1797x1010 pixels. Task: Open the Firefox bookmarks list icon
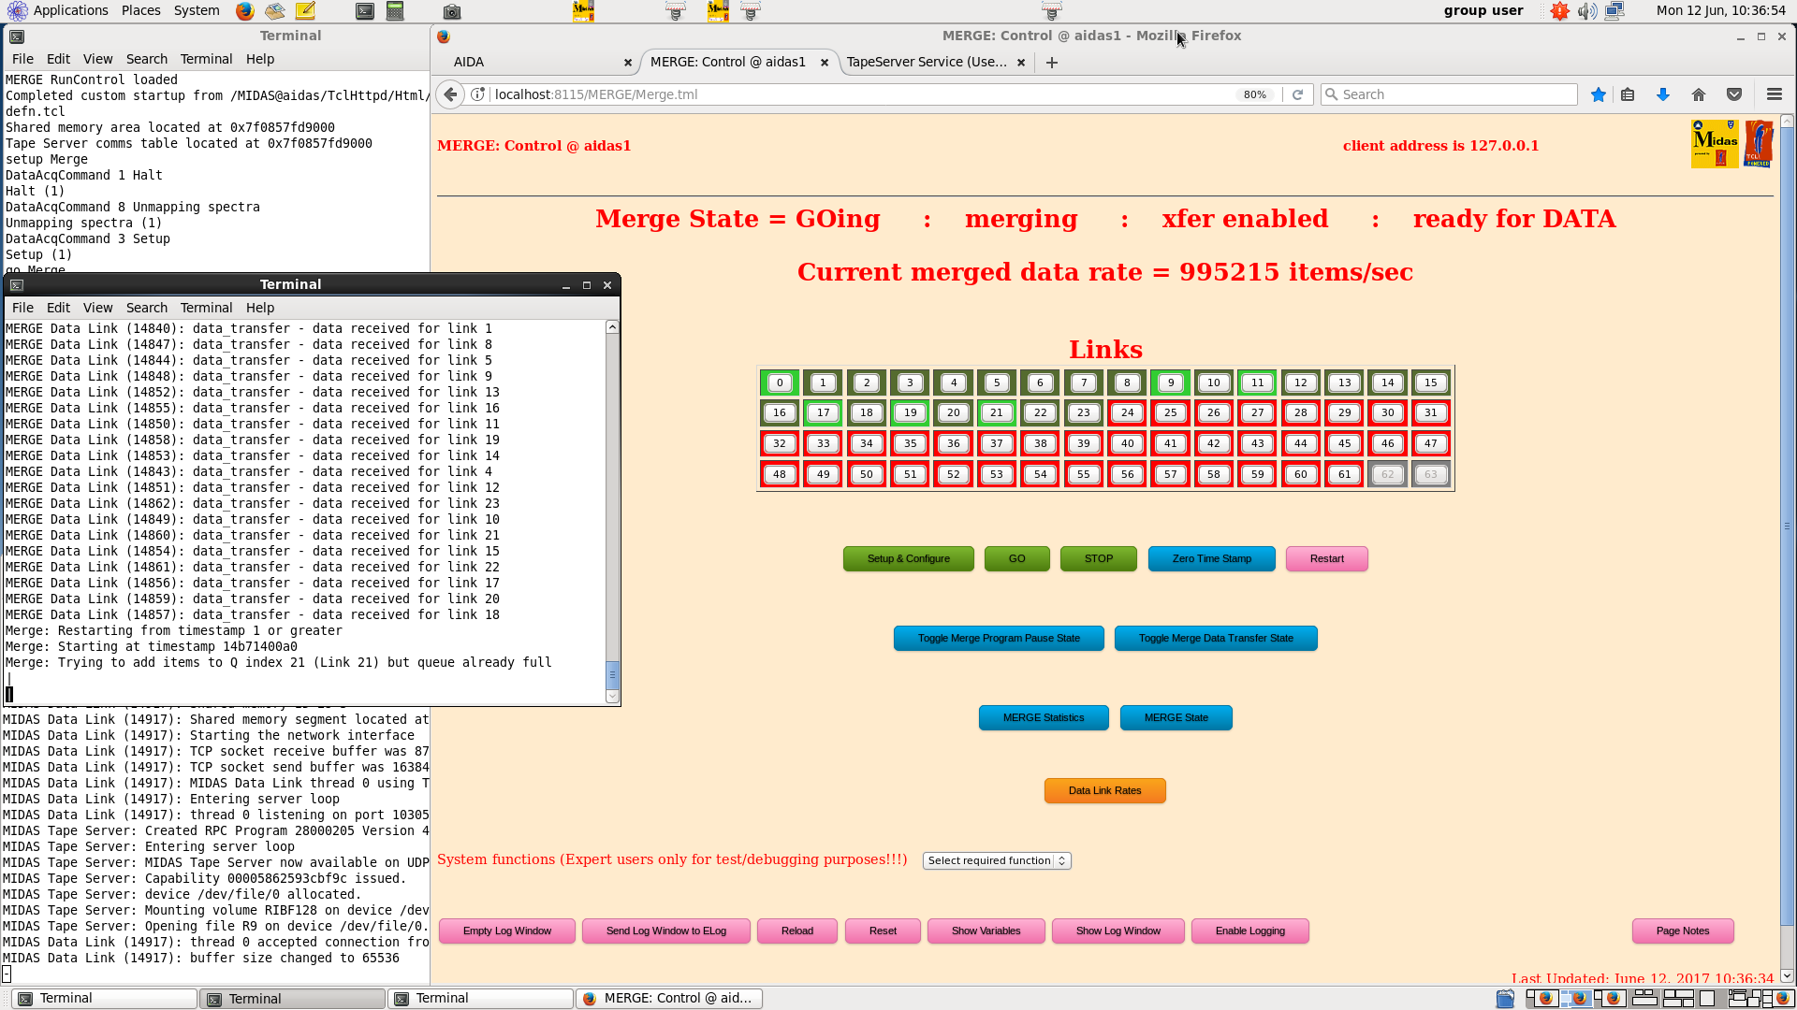pos(1628,94)
